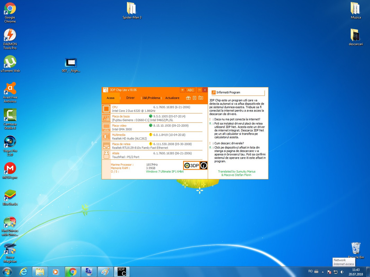This screenshot has width=370, height=277.
Task: Open MEGAsync desktop shortcut
Action: [10, 171]
